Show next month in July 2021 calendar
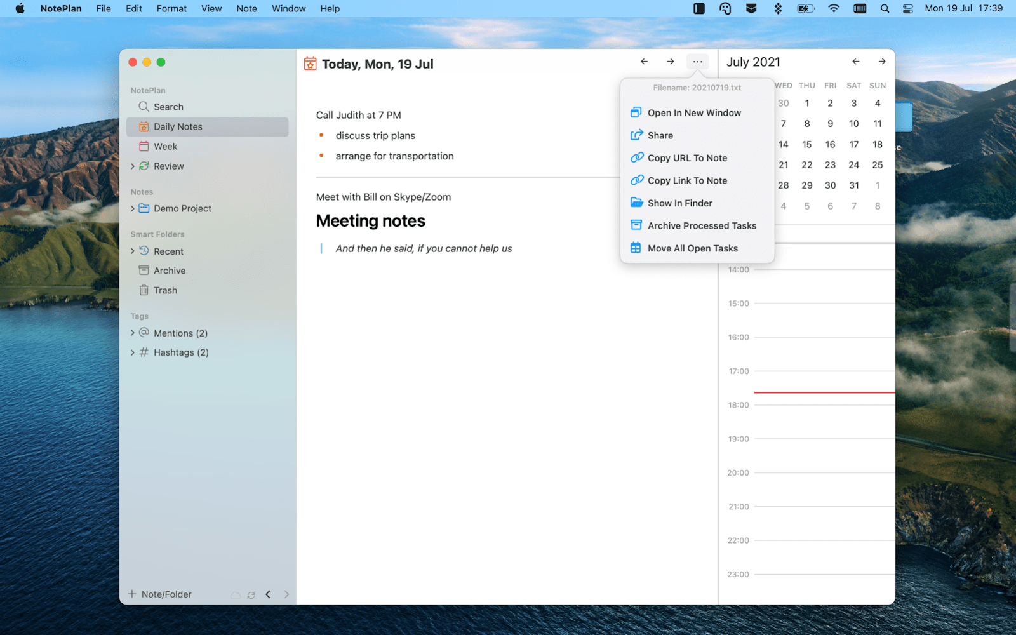The height and width of the screenshot is (635, 1016). 882,62
